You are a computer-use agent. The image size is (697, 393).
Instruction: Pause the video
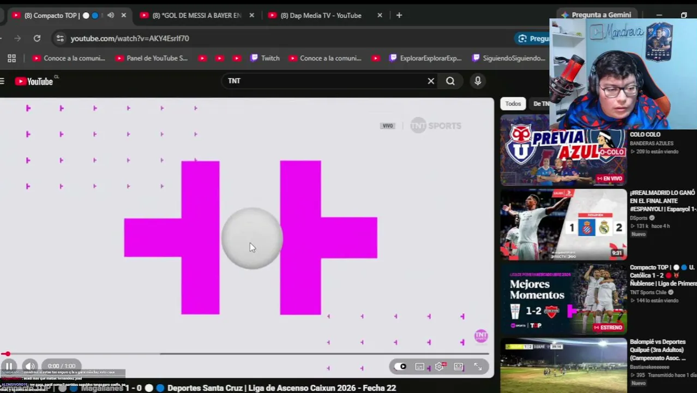[x=9, y=366]
